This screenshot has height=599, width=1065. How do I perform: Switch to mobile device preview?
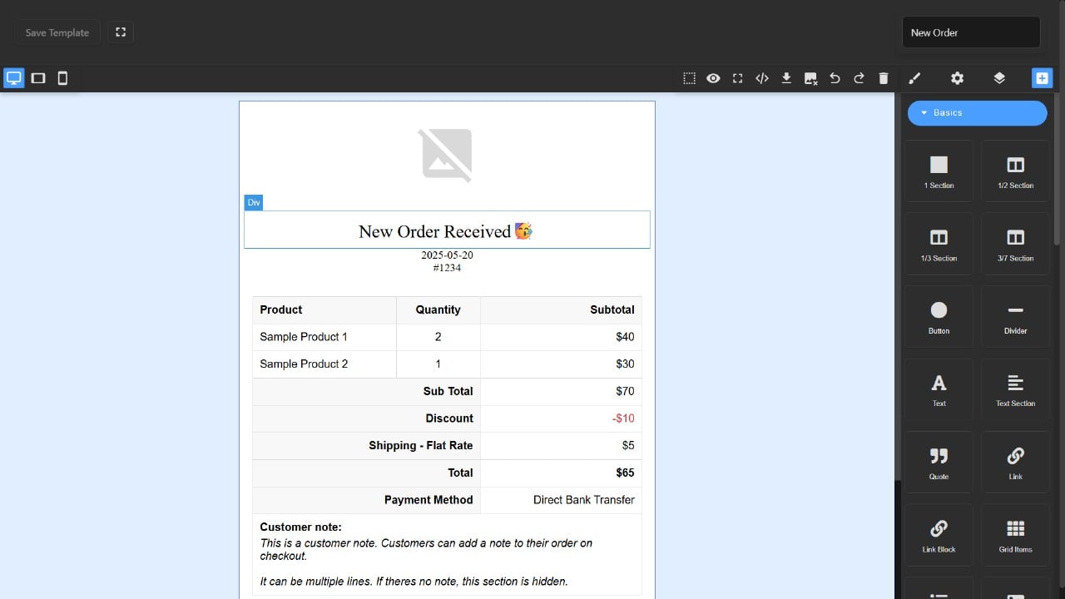(x=62, y=78)
